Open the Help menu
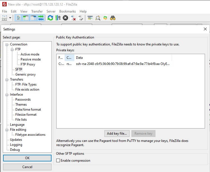Viewport: 210px width, 172px height. coord(83,11)
